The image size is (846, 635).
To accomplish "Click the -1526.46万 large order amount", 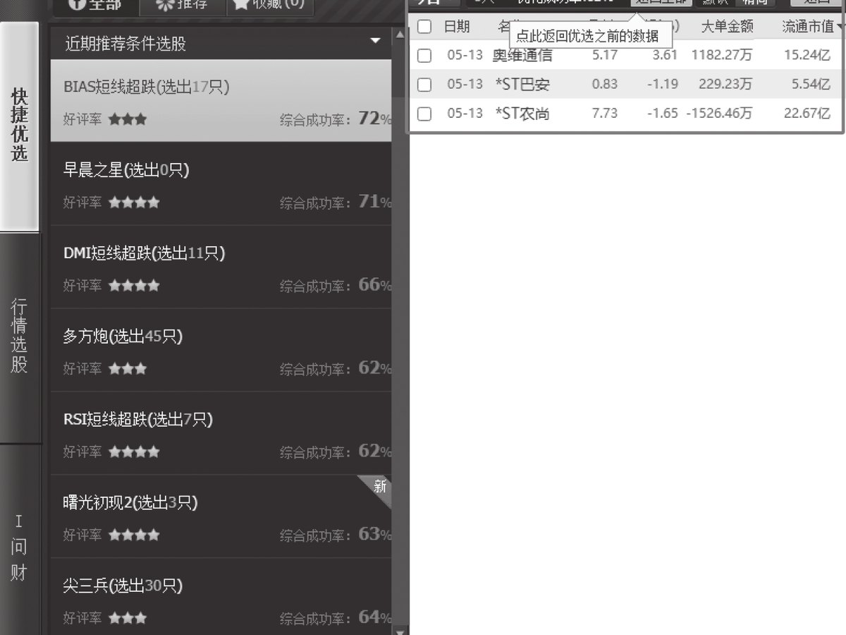I will [x=719, y=114].
